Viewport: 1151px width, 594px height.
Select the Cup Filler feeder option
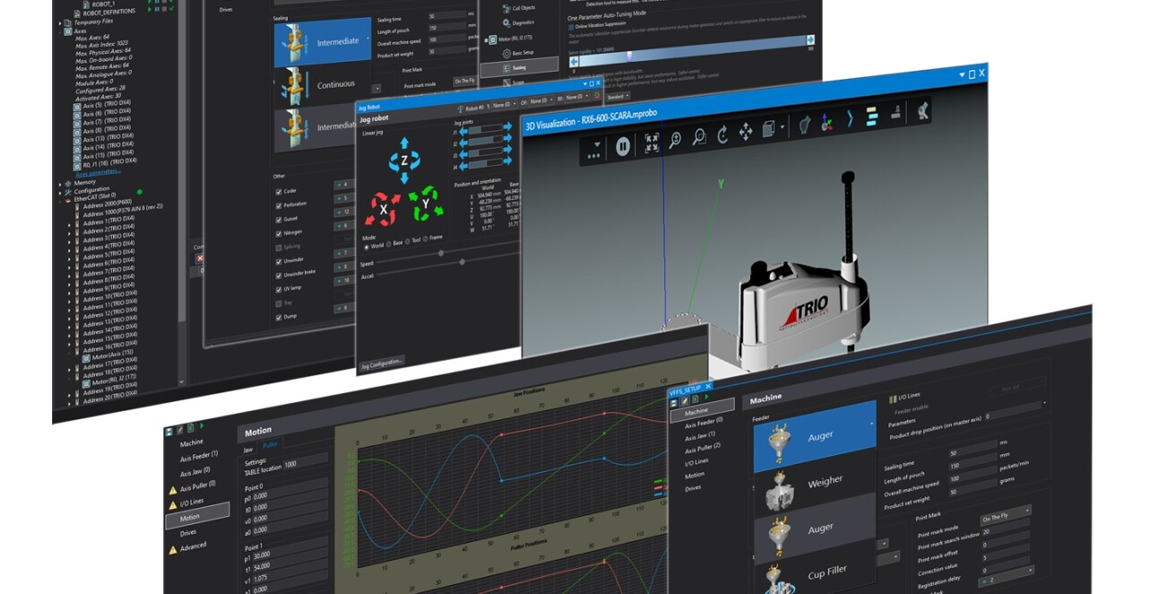pos(814,572)
